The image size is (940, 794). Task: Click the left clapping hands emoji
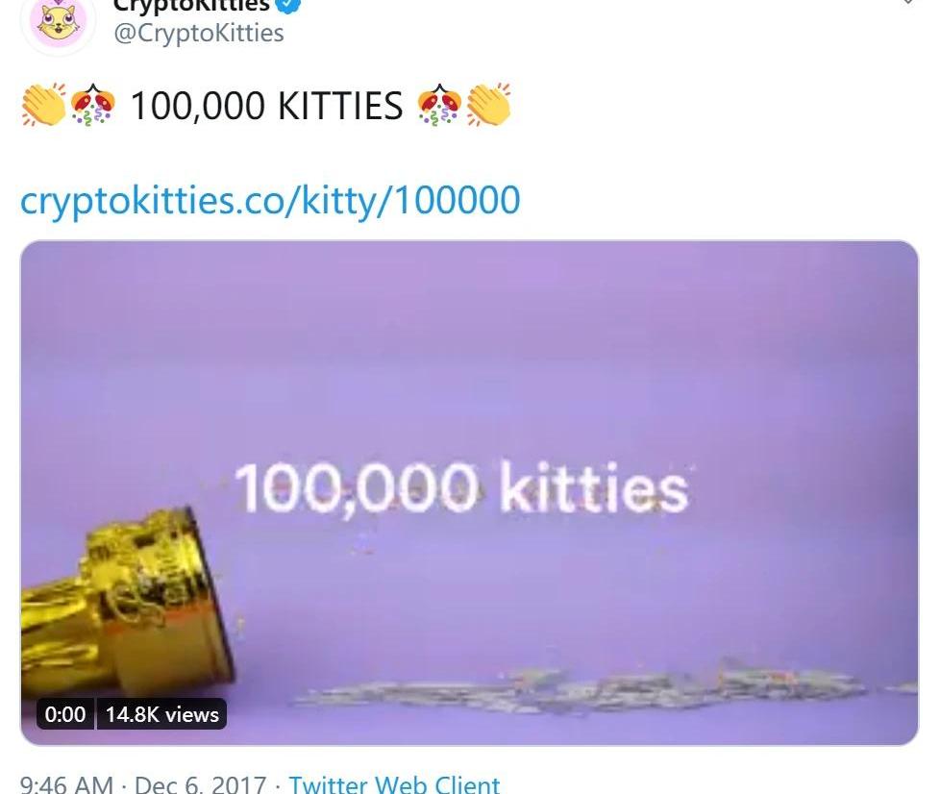[x=44, y=105]
